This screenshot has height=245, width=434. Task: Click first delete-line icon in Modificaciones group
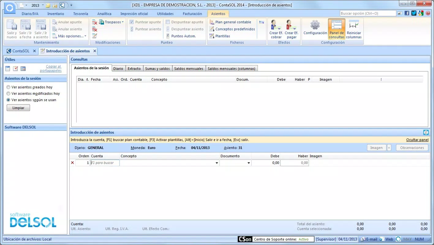(95, 22)
